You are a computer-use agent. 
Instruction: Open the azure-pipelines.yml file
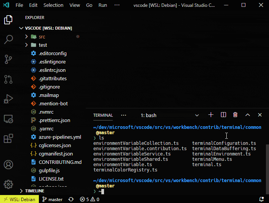60,137
